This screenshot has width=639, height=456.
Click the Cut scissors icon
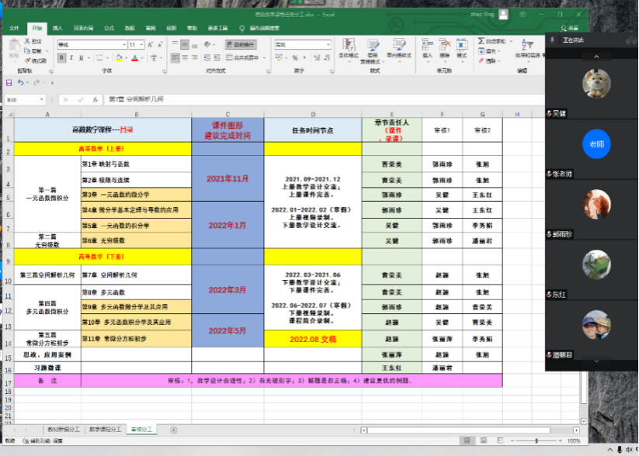28,41
